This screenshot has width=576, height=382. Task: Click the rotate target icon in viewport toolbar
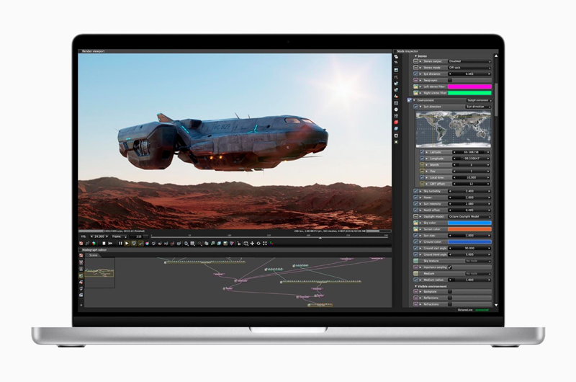pyautogui.click(x=258, y=244)
